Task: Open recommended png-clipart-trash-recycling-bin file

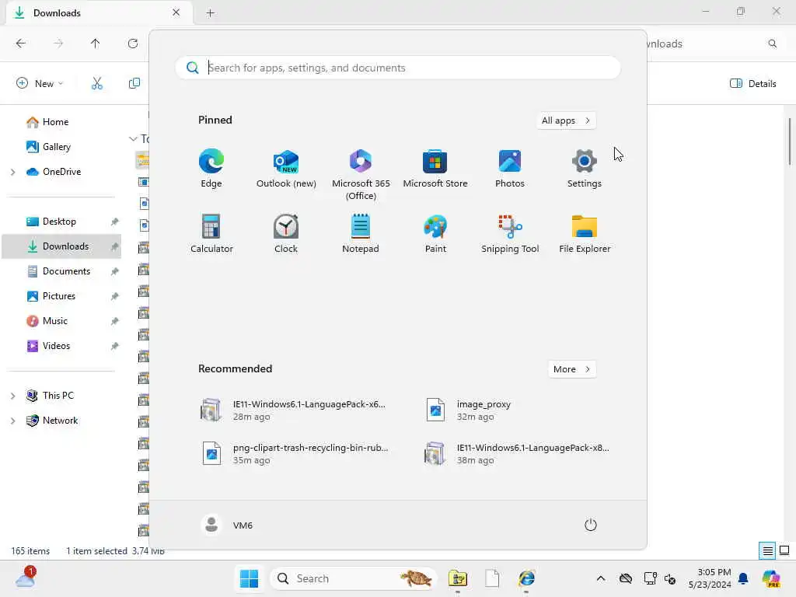Action: [x=295, y=453]
